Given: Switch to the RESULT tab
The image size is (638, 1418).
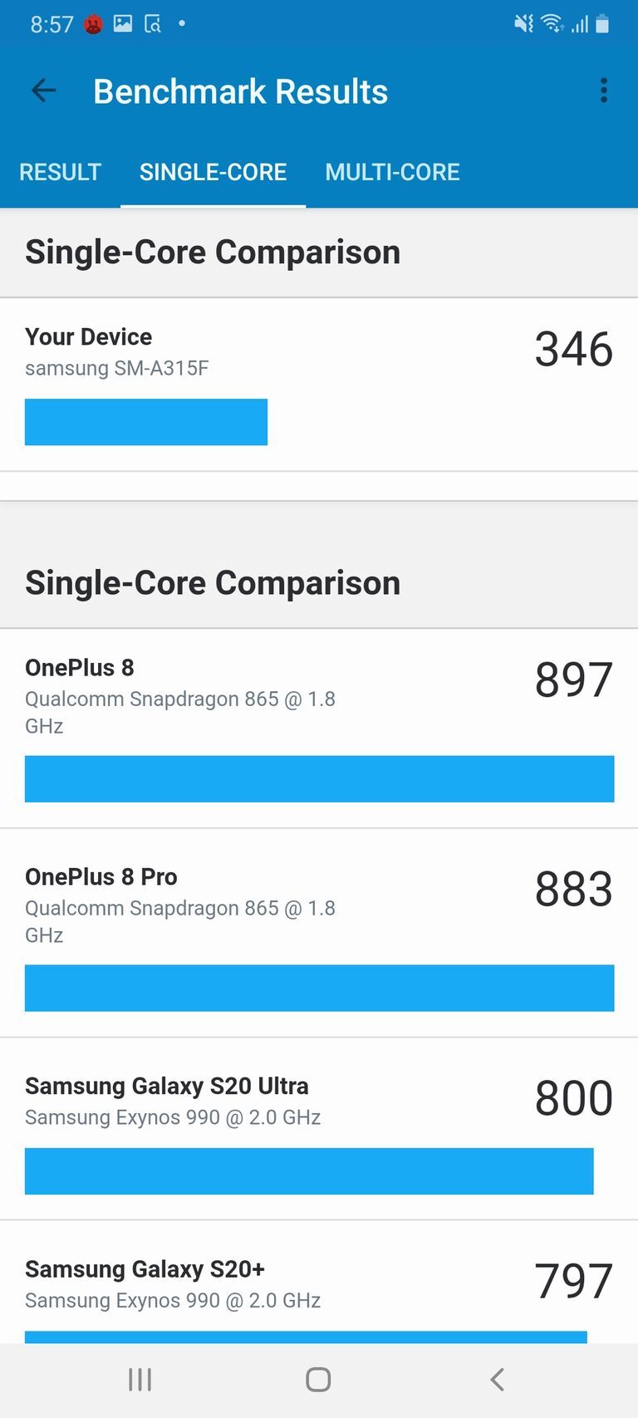Looking at the screenshot, I should click(x=60, y=172).
